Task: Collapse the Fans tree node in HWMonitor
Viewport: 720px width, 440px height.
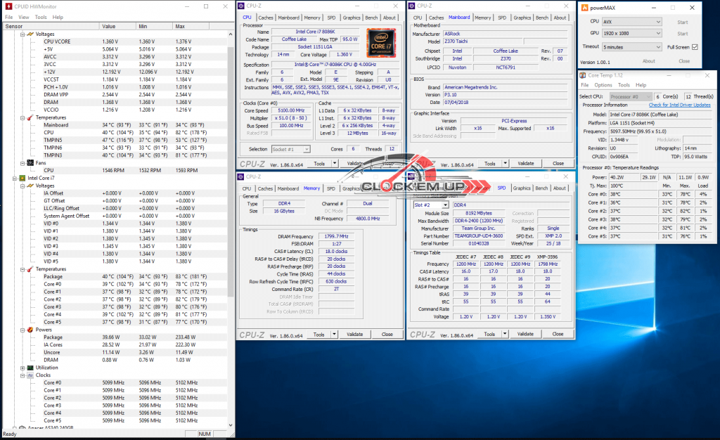Action: click(22, 162)
